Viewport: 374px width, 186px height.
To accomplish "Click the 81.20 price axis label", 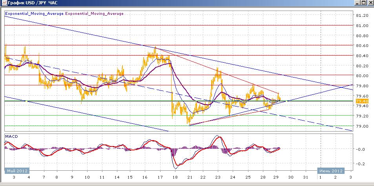I will point(361,15).
